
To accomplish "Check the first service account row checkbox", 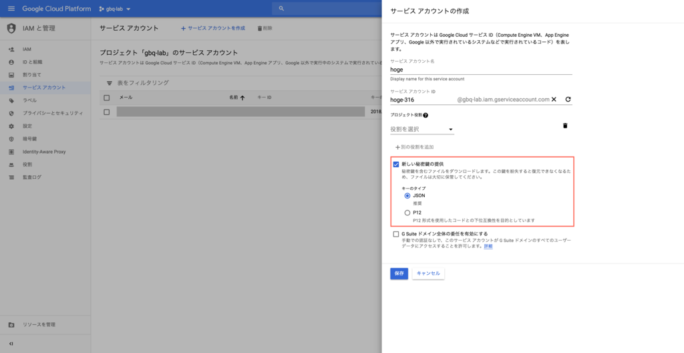I will click(106, 112).
